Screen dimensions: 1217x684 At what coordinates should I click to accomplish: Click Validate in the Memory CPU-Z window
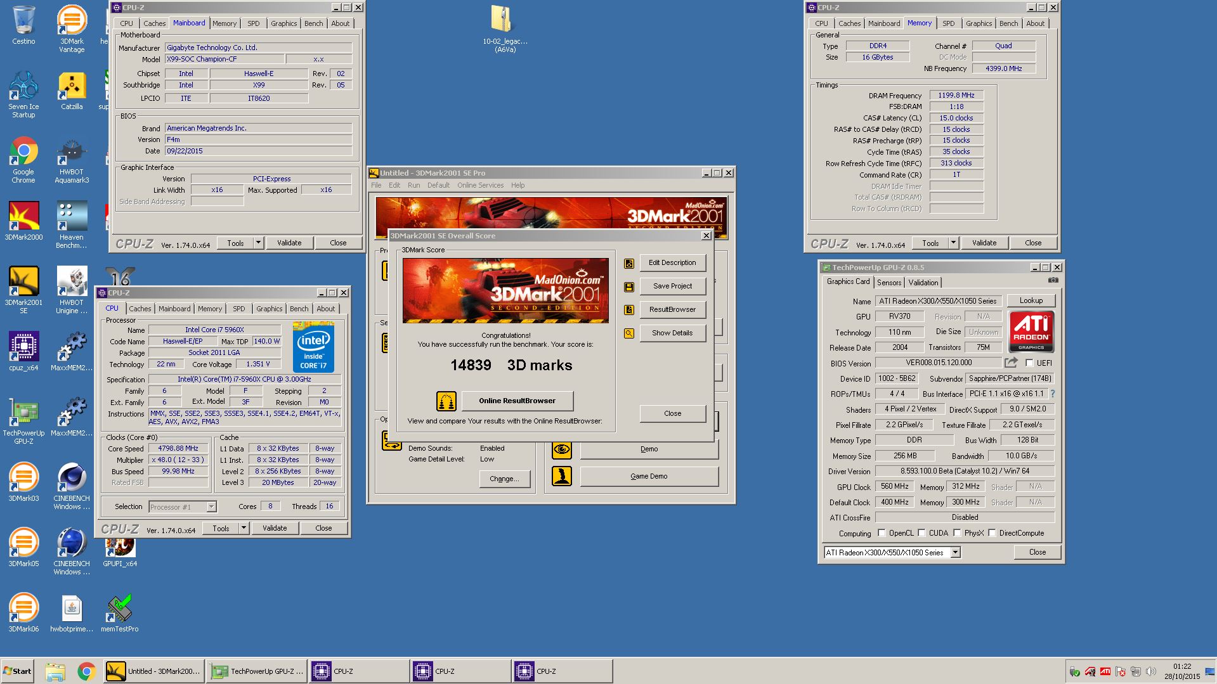[x=984, y=243]
